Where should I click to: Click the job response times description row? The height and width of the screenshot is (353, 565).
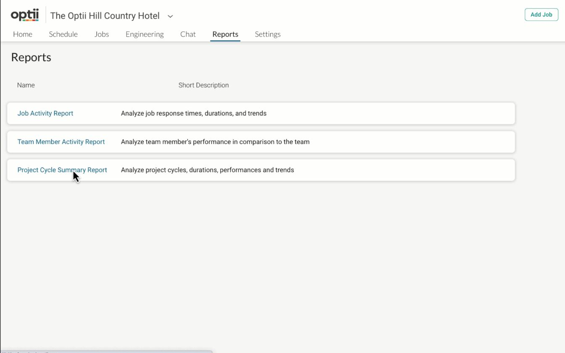pyautogui.click(x=194, y=113)
